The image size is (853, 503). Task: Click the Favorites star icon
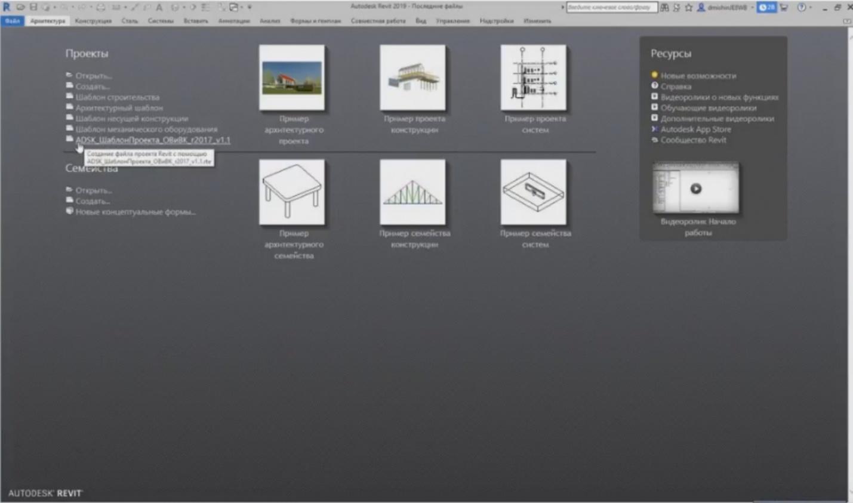coord(689,7)
